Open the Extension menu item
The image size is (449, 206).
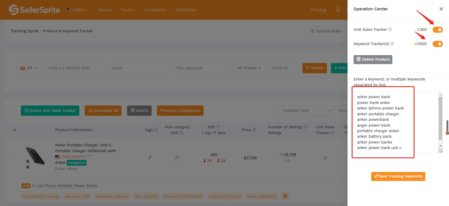tap(155, 10)
